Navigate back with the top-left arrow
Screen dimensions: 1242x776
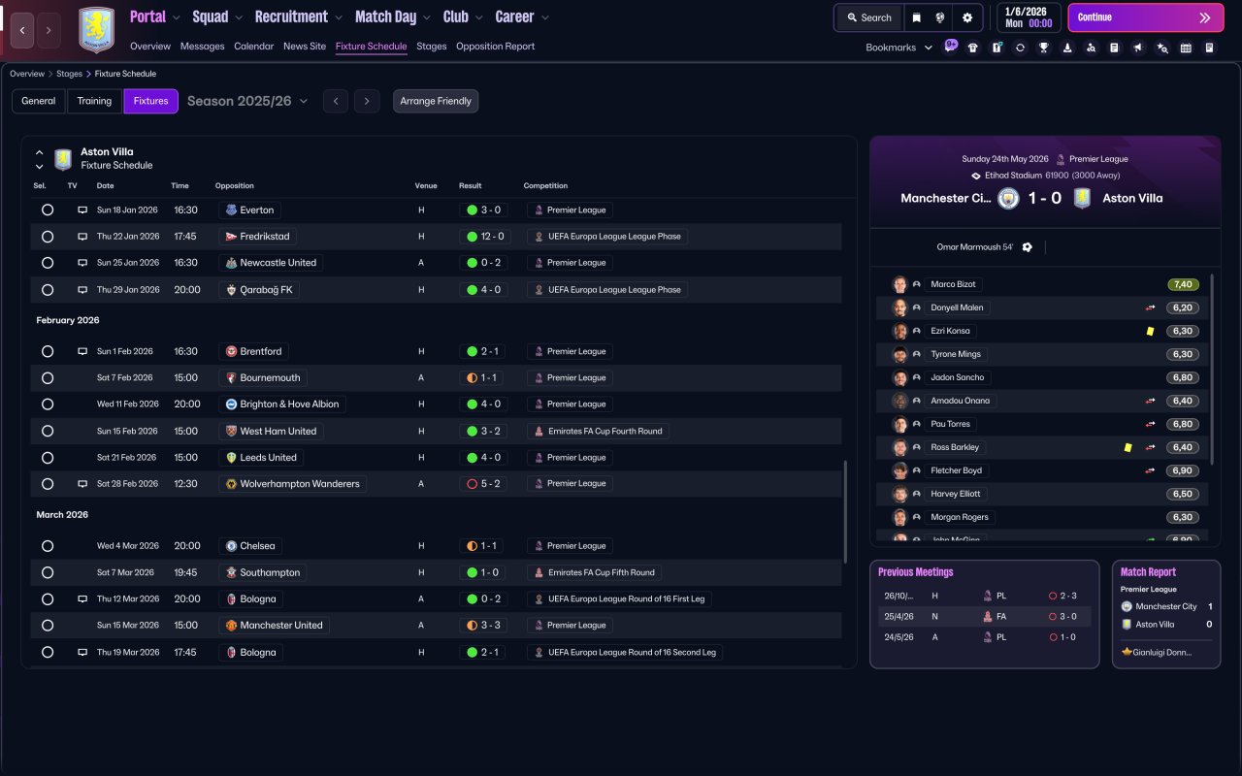click(x=23, y=30)
